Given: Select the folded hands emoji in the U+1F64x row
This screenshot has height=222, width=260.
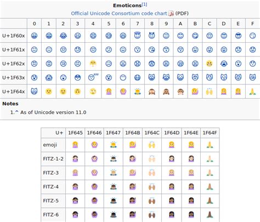Looking at the screenshot, I should [x=252, y=92].
